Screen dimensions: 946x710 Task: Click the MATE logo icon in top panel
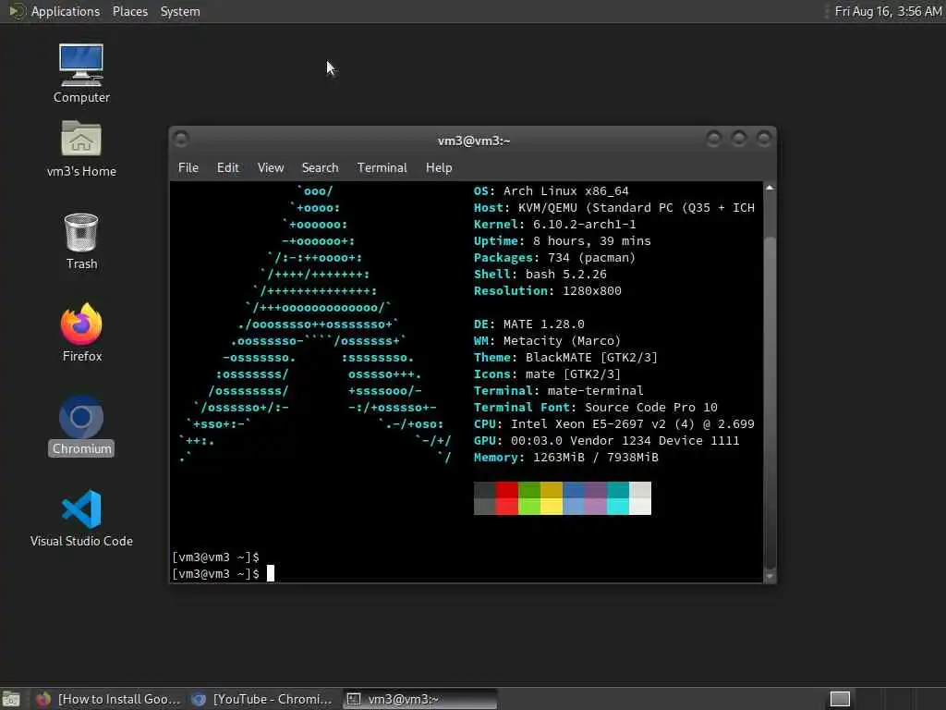(17, 11)
